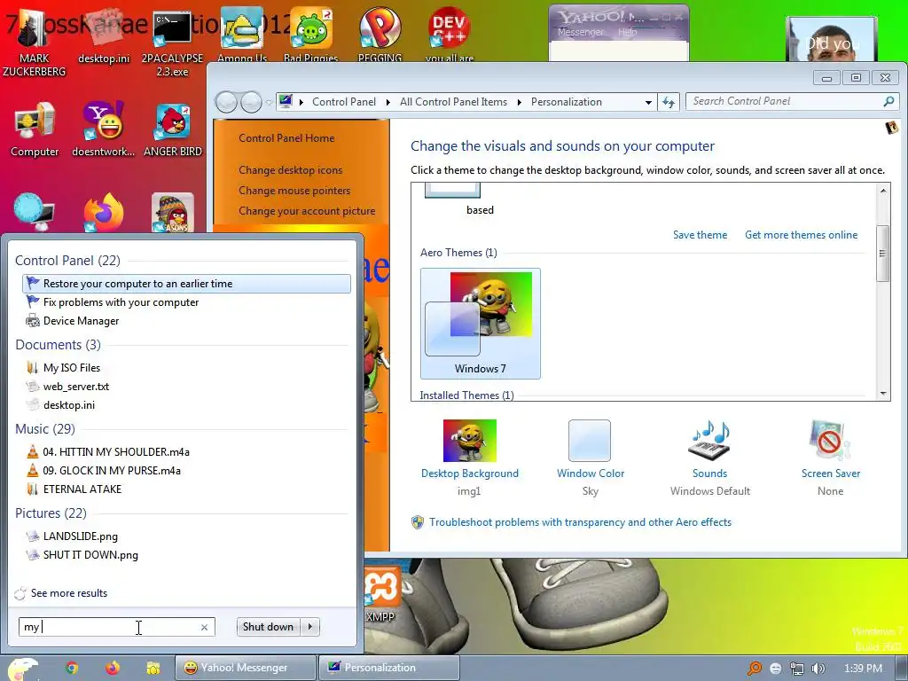This screenshot has width=908, height=681.
Task: Open the XMPP desktop icon
Action: [381, 595]
